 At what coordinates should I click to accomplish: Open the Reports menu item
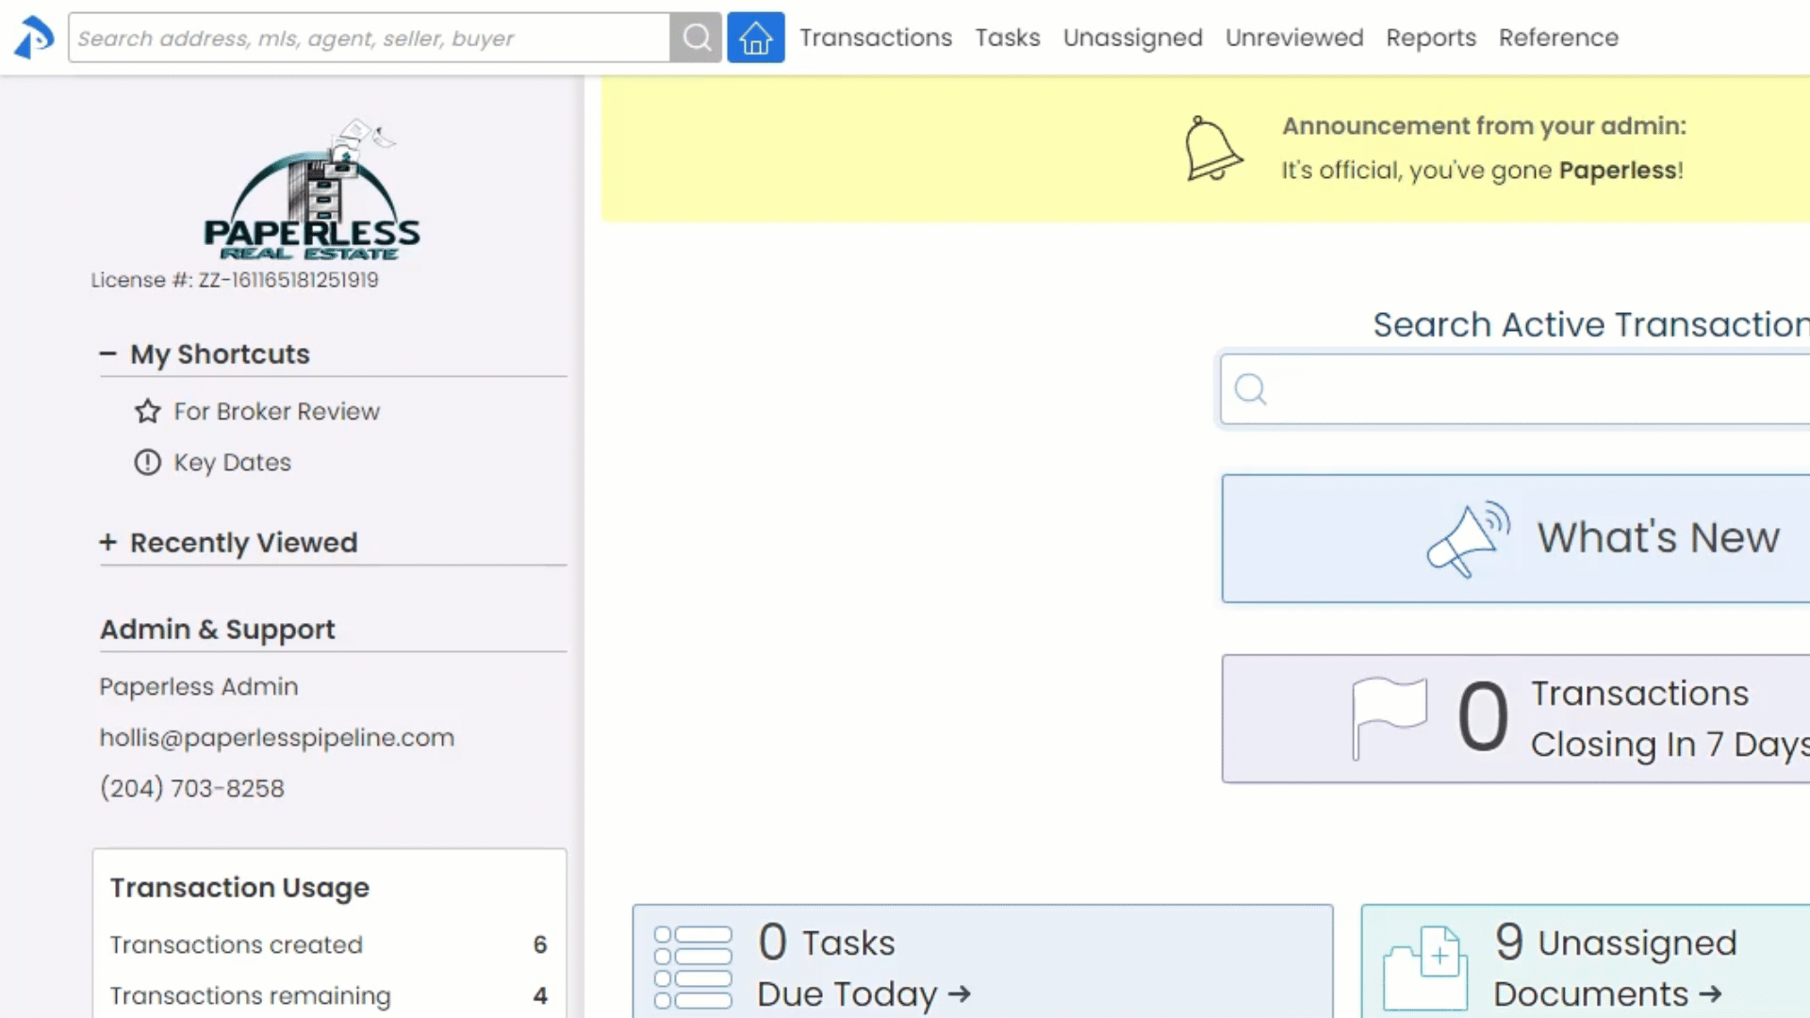(x=1430, y=38)
